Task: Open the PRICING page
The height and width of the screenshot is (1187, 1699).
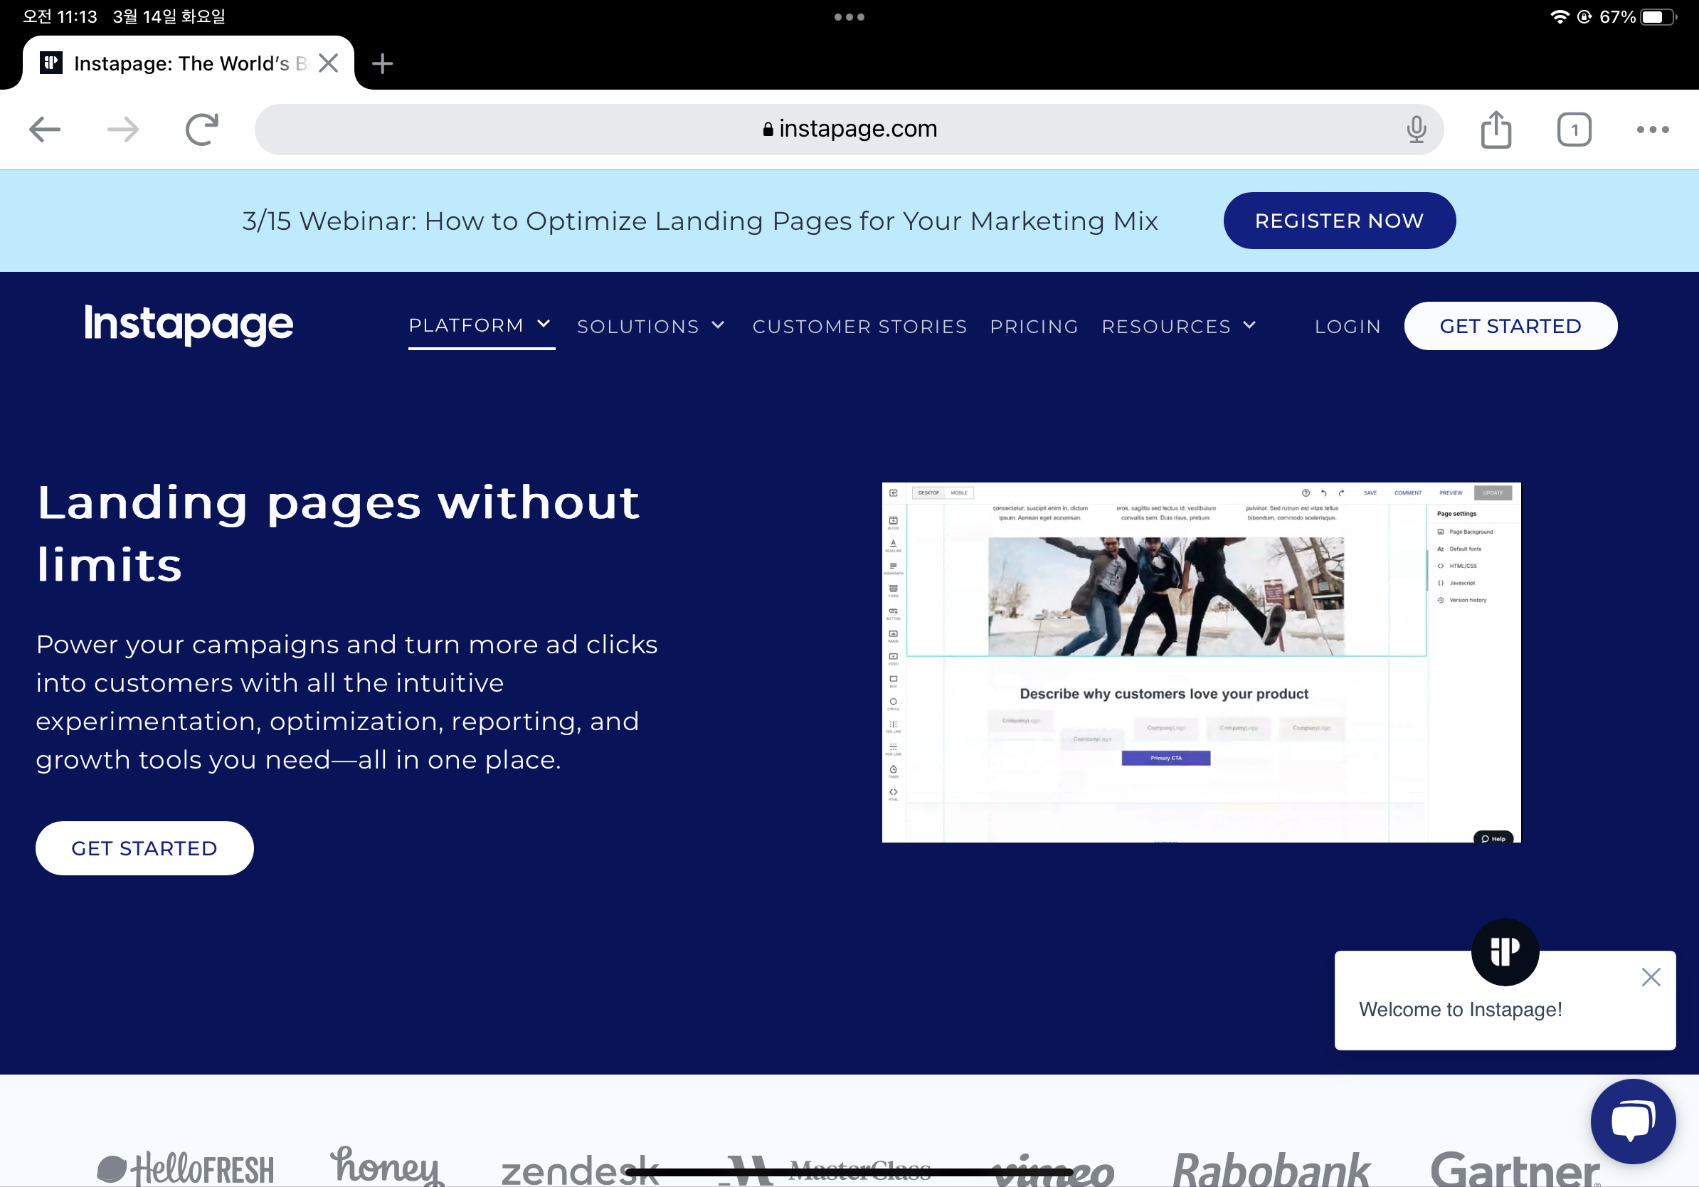Action: tap(1034, 327)
